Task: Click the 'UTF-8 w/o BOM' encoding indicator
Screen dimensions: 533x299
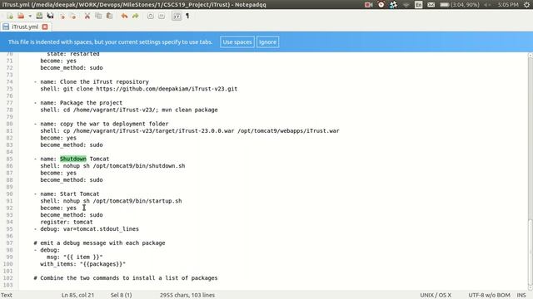Action: 489,296
